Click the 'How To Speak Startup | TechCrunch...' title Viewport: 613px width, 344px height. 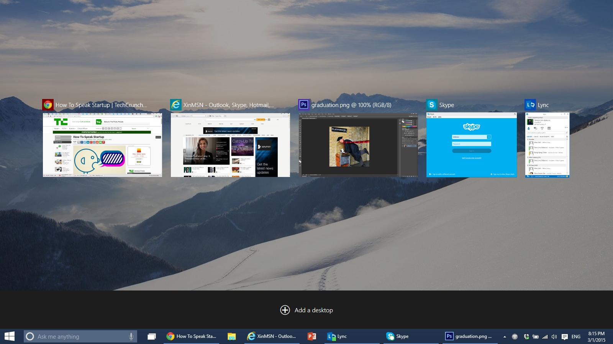(101, 105)
